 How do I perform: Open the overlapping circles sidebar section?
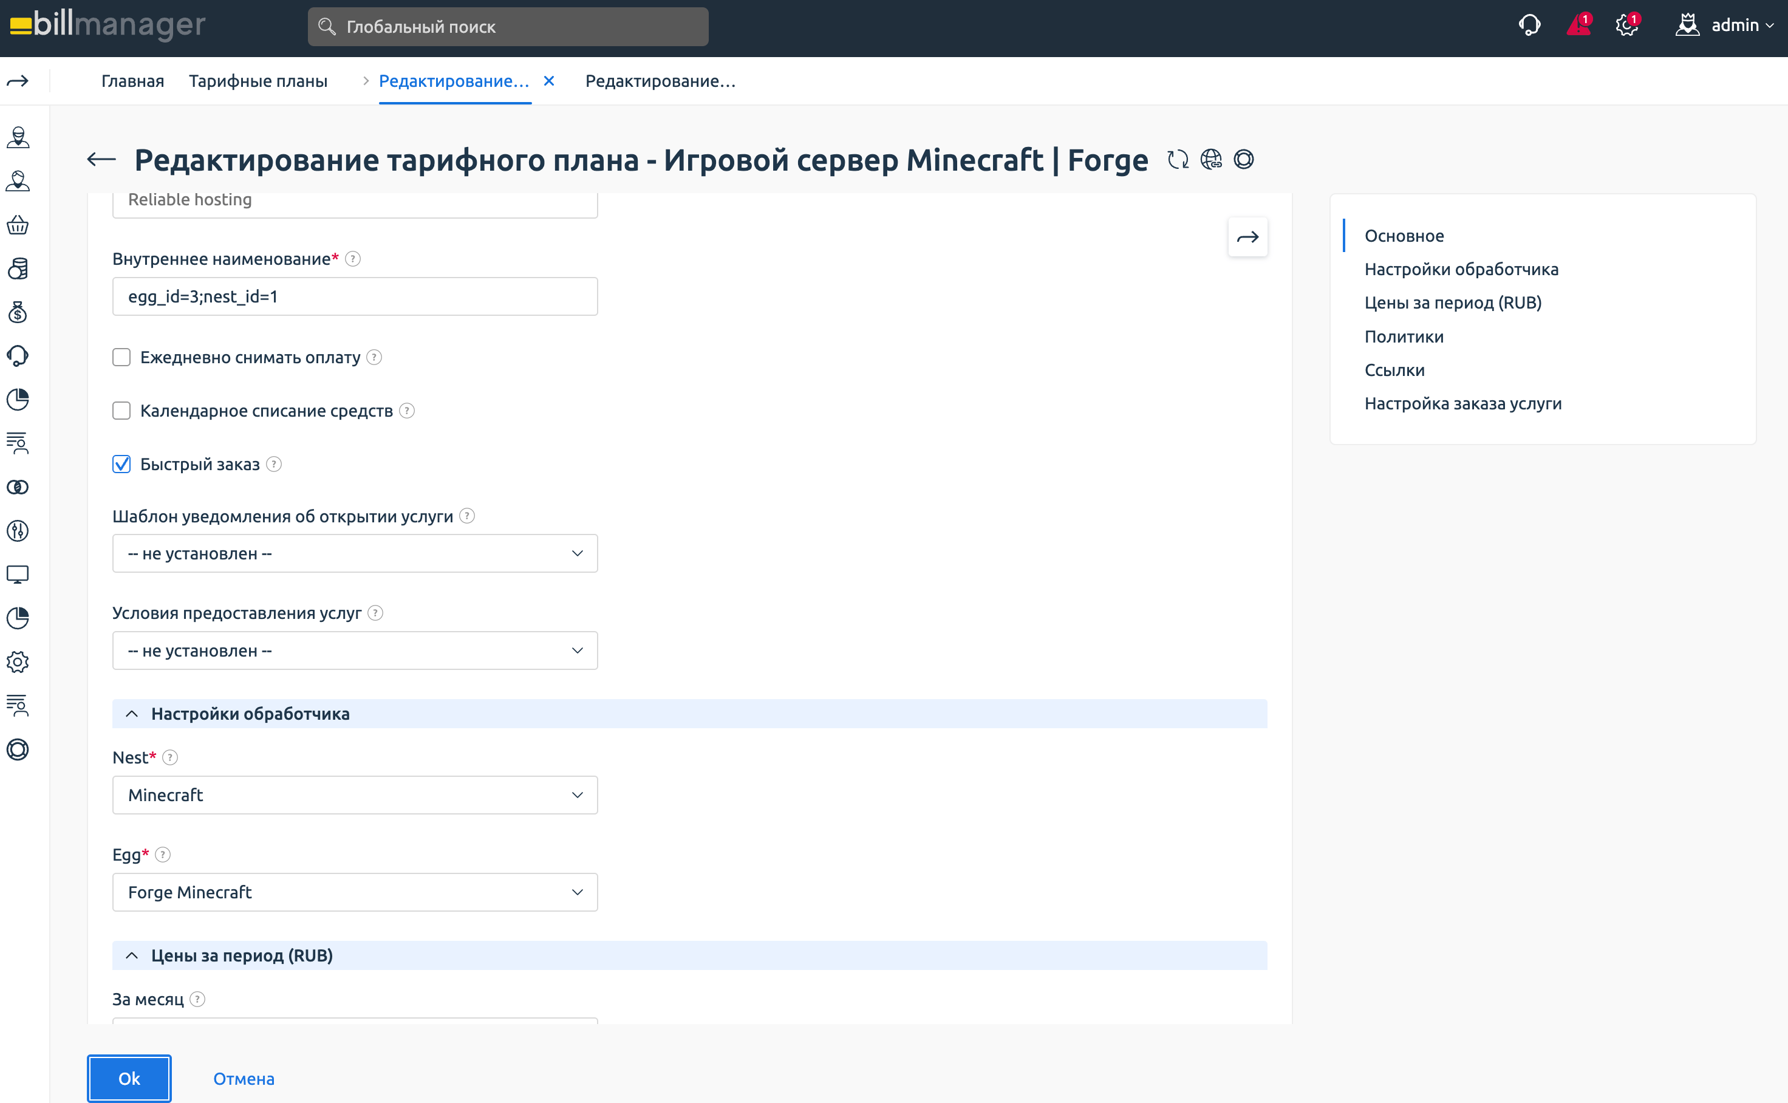(18, 487)
